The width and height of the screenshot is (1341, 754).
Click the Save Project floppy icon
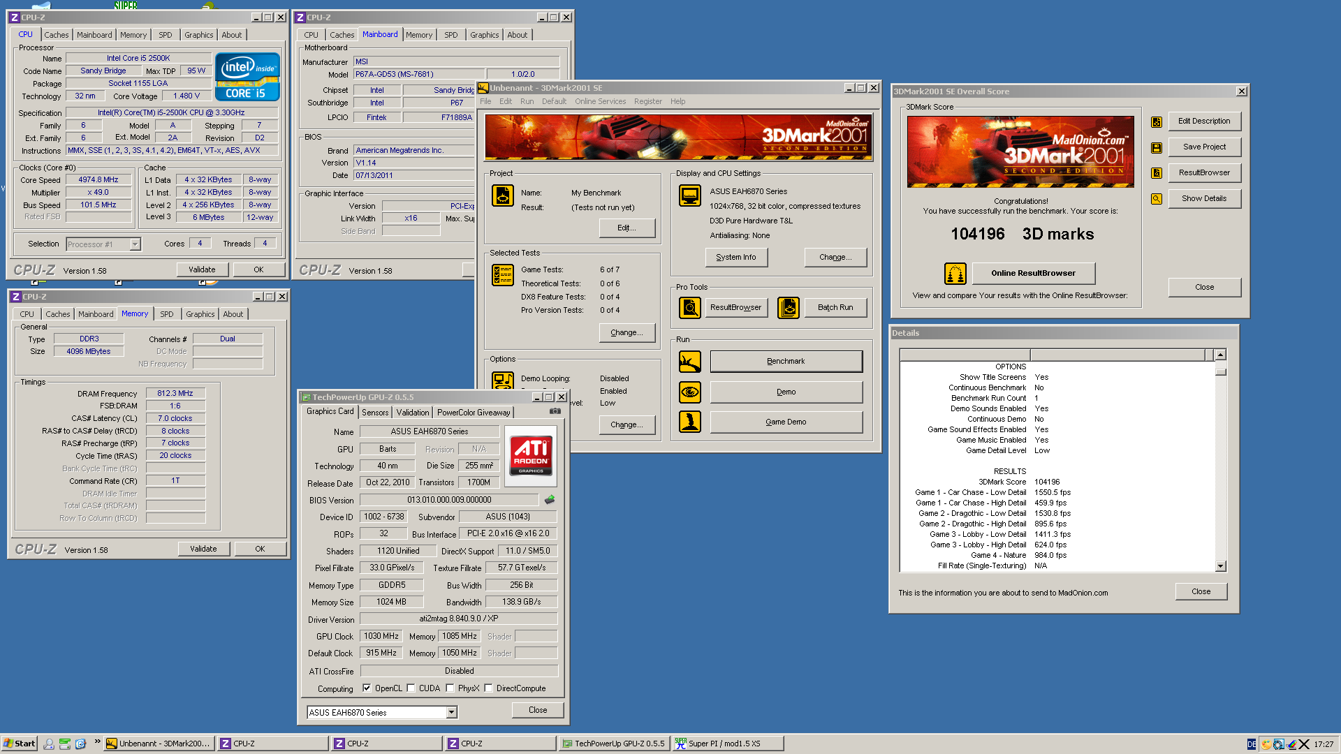1157,147
